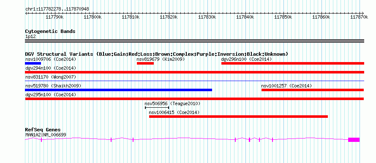Viewport: 376px width, 163px height.
Task: Click the DGV Structural Variants track title
Action: 156,54
